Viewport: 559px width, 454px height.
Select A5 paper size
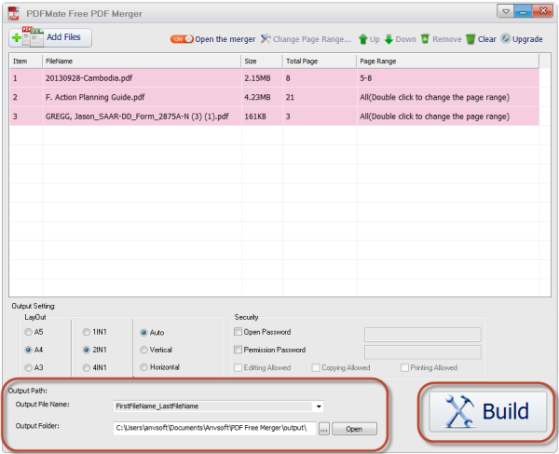(x=28, y=332)
